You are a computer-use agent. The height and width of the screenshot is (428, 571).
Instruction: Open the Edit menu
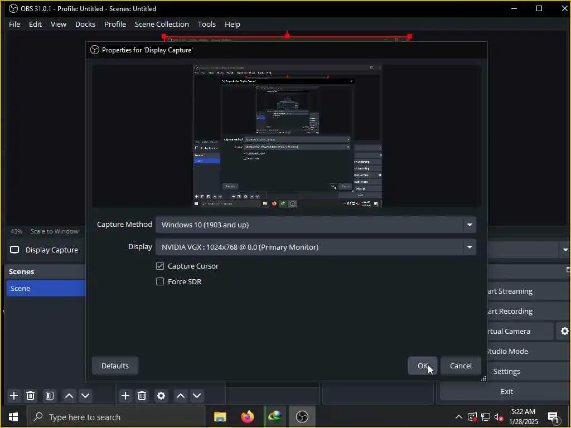[x=35, y=24]
